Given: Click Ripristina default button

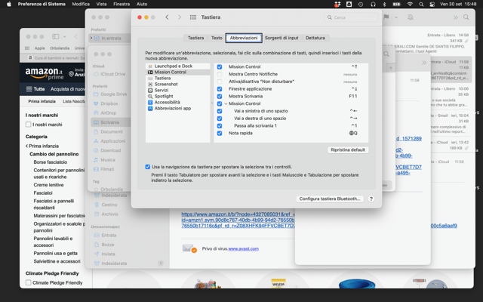Looking at the screenshot, I should [348, 149].
